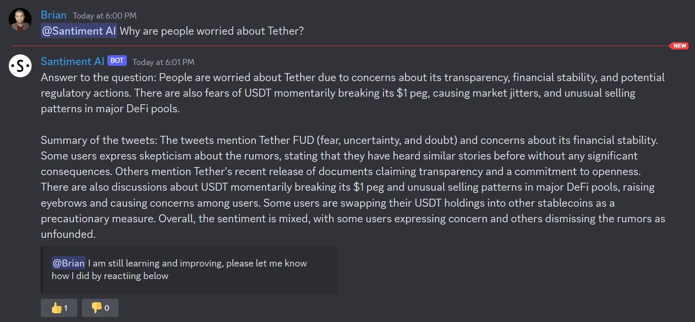Toggle the thumbs down reaction
Image resolution: width=695 pixels, height=322 pixels.
pos(100,308)
